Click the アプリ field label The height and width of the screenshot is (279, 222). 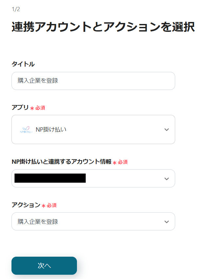pyautogui.click(x=20, y=108)
